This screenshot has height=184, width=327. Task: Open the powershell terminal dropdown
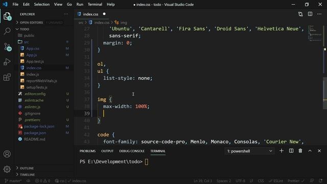249,151
